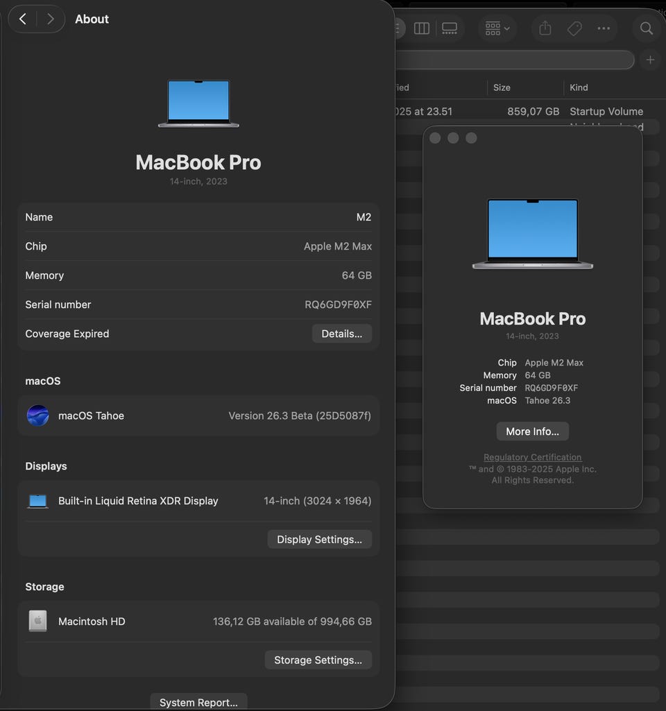This screenshot has height=711, width=666.
Task: Click the Finder path bar field
Action: (x=515, y=60)
